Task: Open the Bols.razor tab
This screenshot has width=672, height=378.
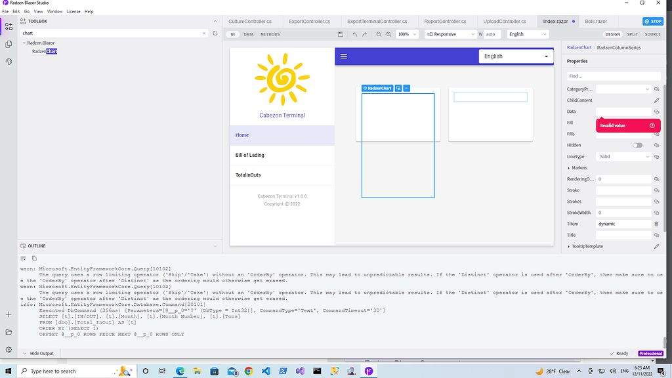Action: coord(596,21)
